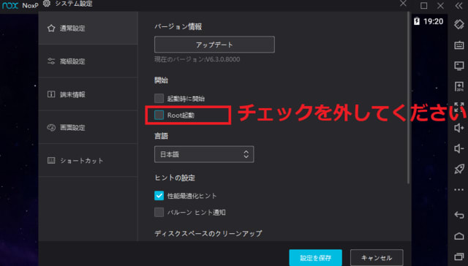Click the recent apps icon
The width and height of the screenshot is (468, 266).
tap(459, 256)
